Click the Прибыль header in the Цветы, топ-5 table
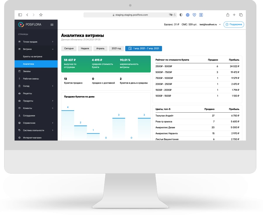 click(x=234, y=109)
